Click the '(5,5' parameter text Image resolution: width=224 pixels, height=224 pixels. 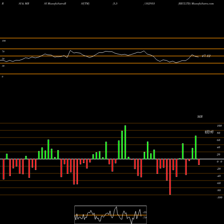click(115, 4)
